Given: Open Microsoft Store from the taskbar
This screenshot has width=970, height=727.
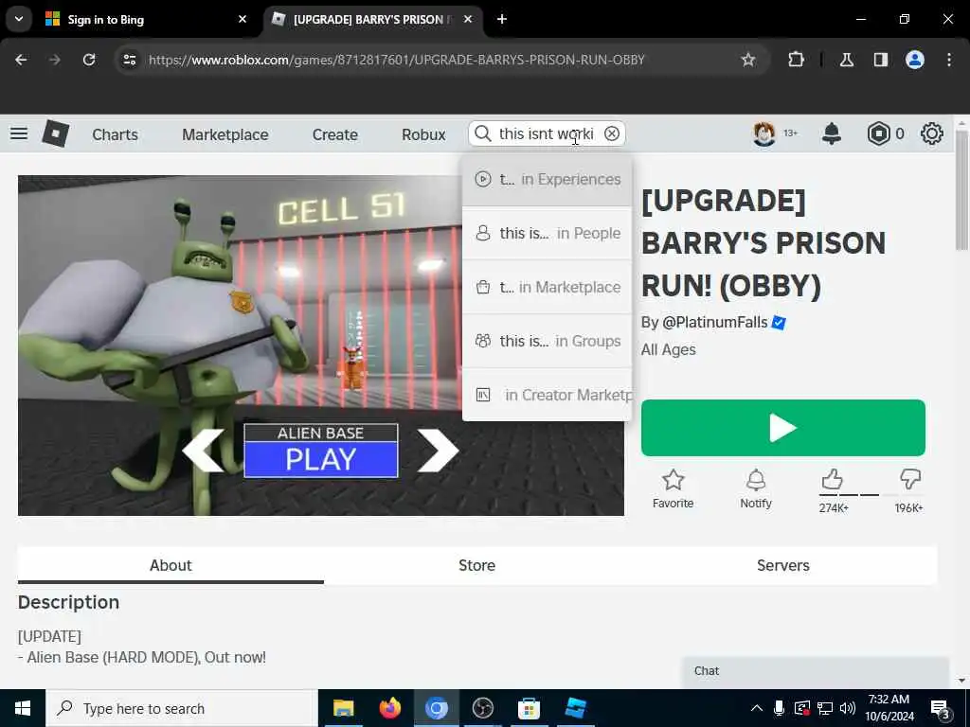Looking at the screenshot, I should (529, 708).
